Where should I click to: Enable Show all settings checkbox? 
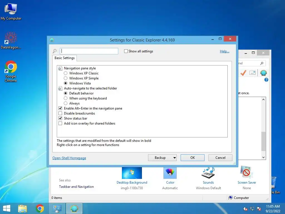pyautogui.click(x=126, y=51)
